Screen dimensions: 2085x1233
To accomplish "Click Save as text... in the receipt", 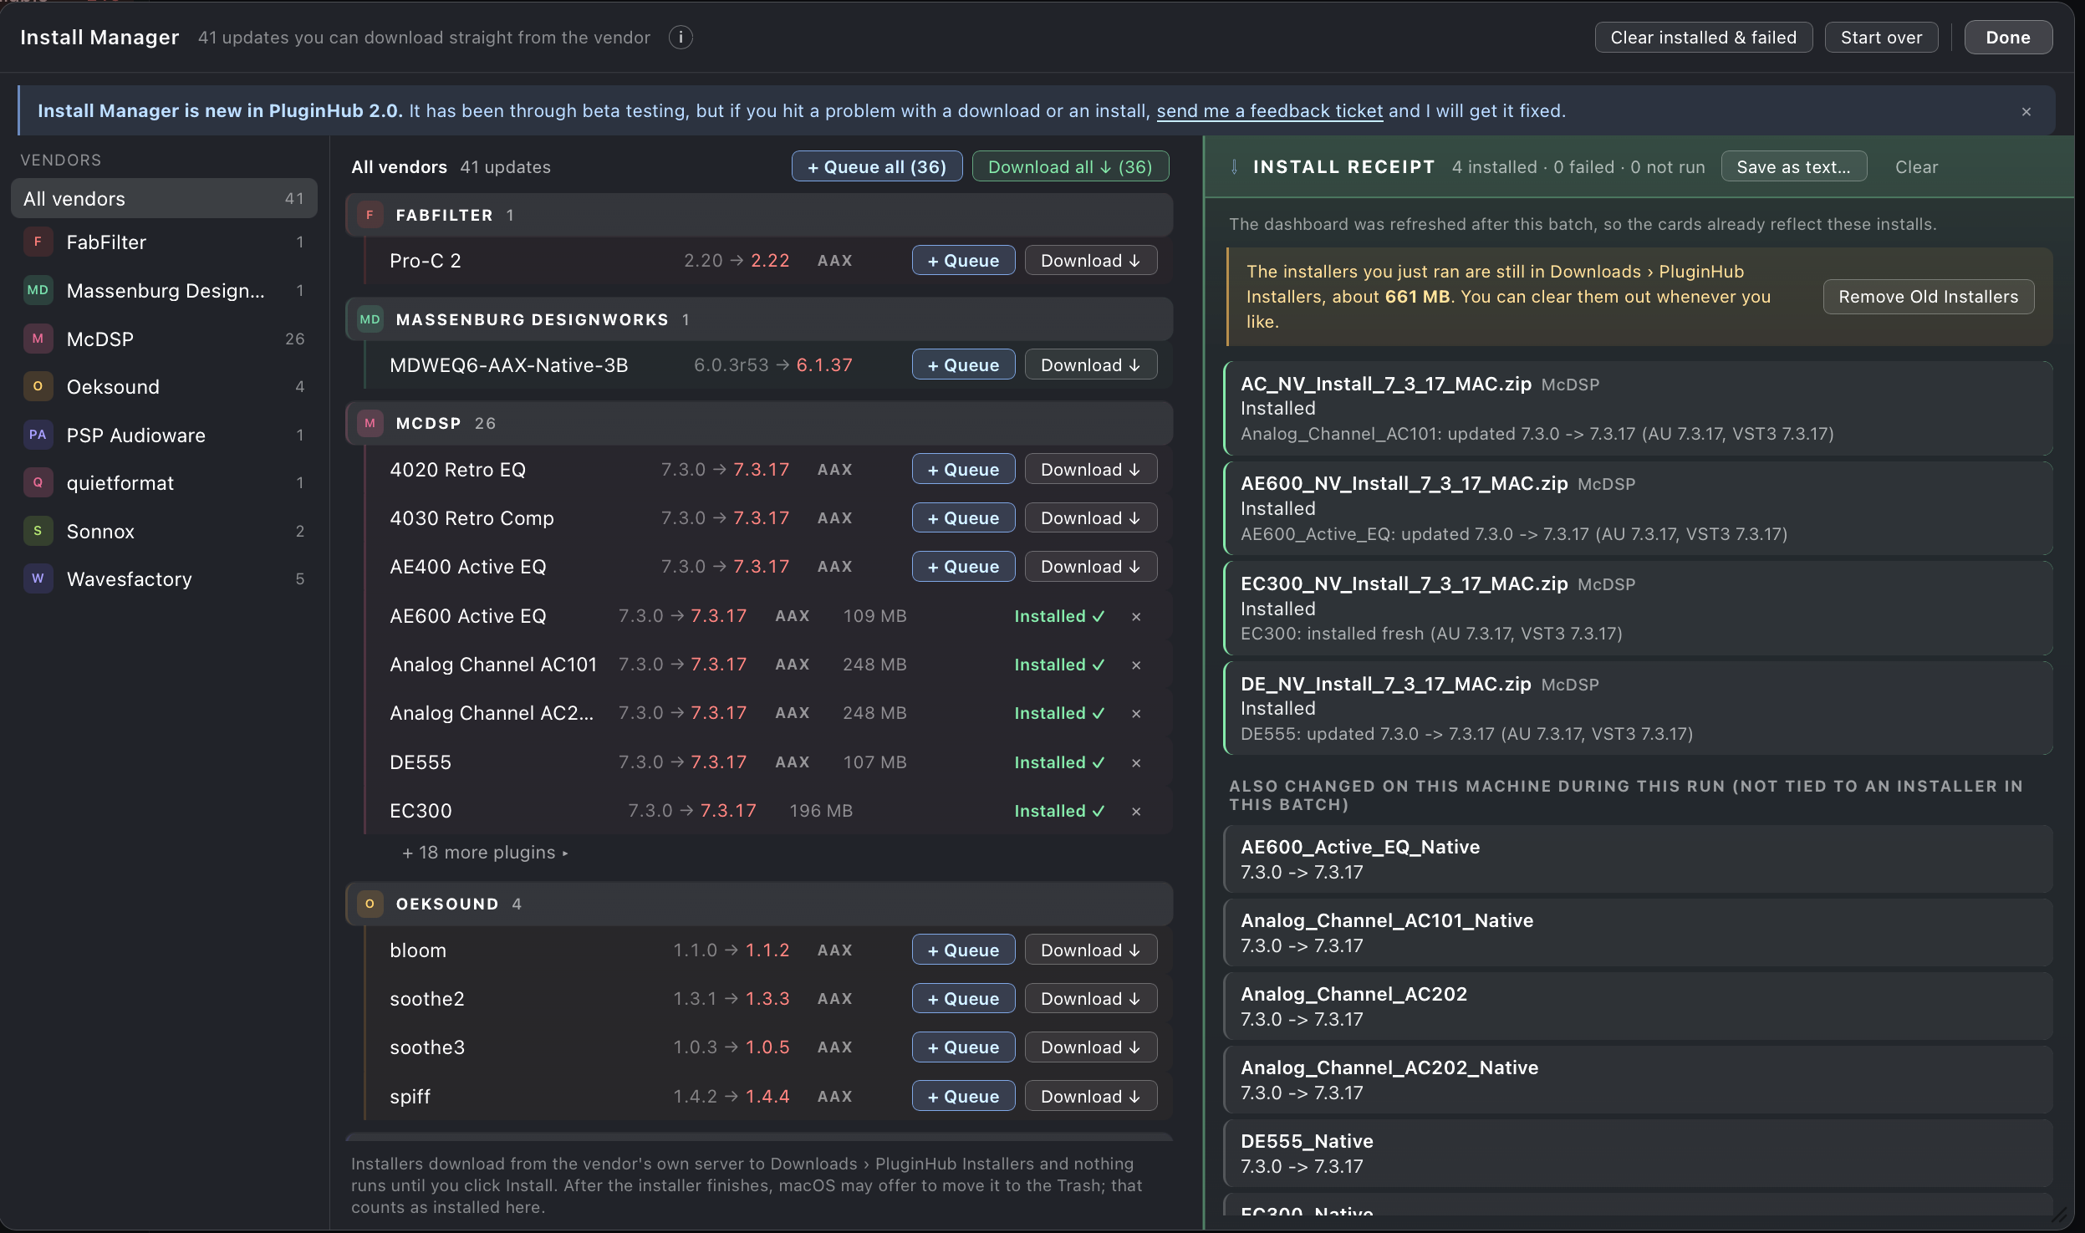I will [1794, 166].
